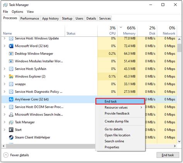Click the vertical scrollbar down arrow
This screenshot has width=183, height=163.
[x=179, y=141]
